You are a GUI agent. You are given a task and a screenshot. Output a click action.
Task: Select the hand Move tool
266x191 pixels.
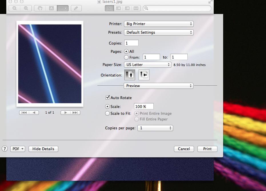click(x=40, y=8)
